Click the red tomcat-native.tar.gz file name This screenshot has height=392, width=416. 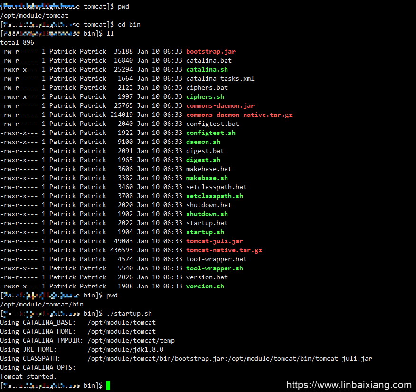(224, 250)
